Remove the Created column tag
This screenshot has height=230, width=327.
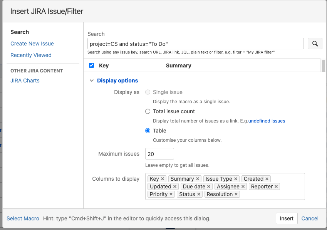pyautogui.click(x=267, y=179)
